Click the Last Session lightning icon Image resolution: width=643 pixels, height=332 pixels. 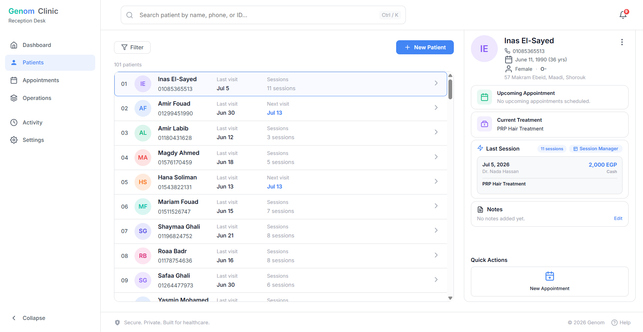pos(480,148)
